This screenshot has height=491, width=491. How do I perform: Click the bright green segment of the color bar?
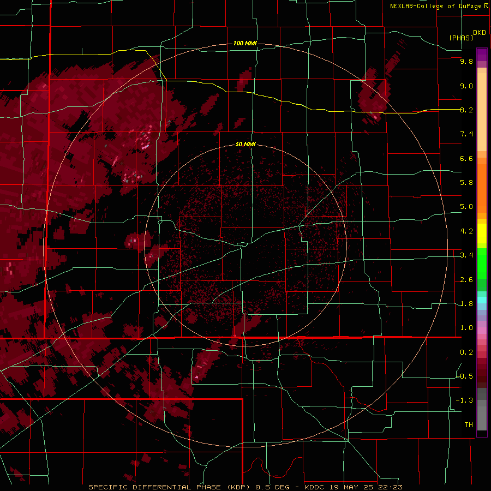(482, 264)
